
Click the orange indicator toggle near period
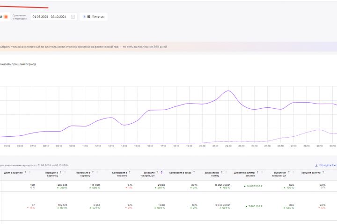coord(6,17)
